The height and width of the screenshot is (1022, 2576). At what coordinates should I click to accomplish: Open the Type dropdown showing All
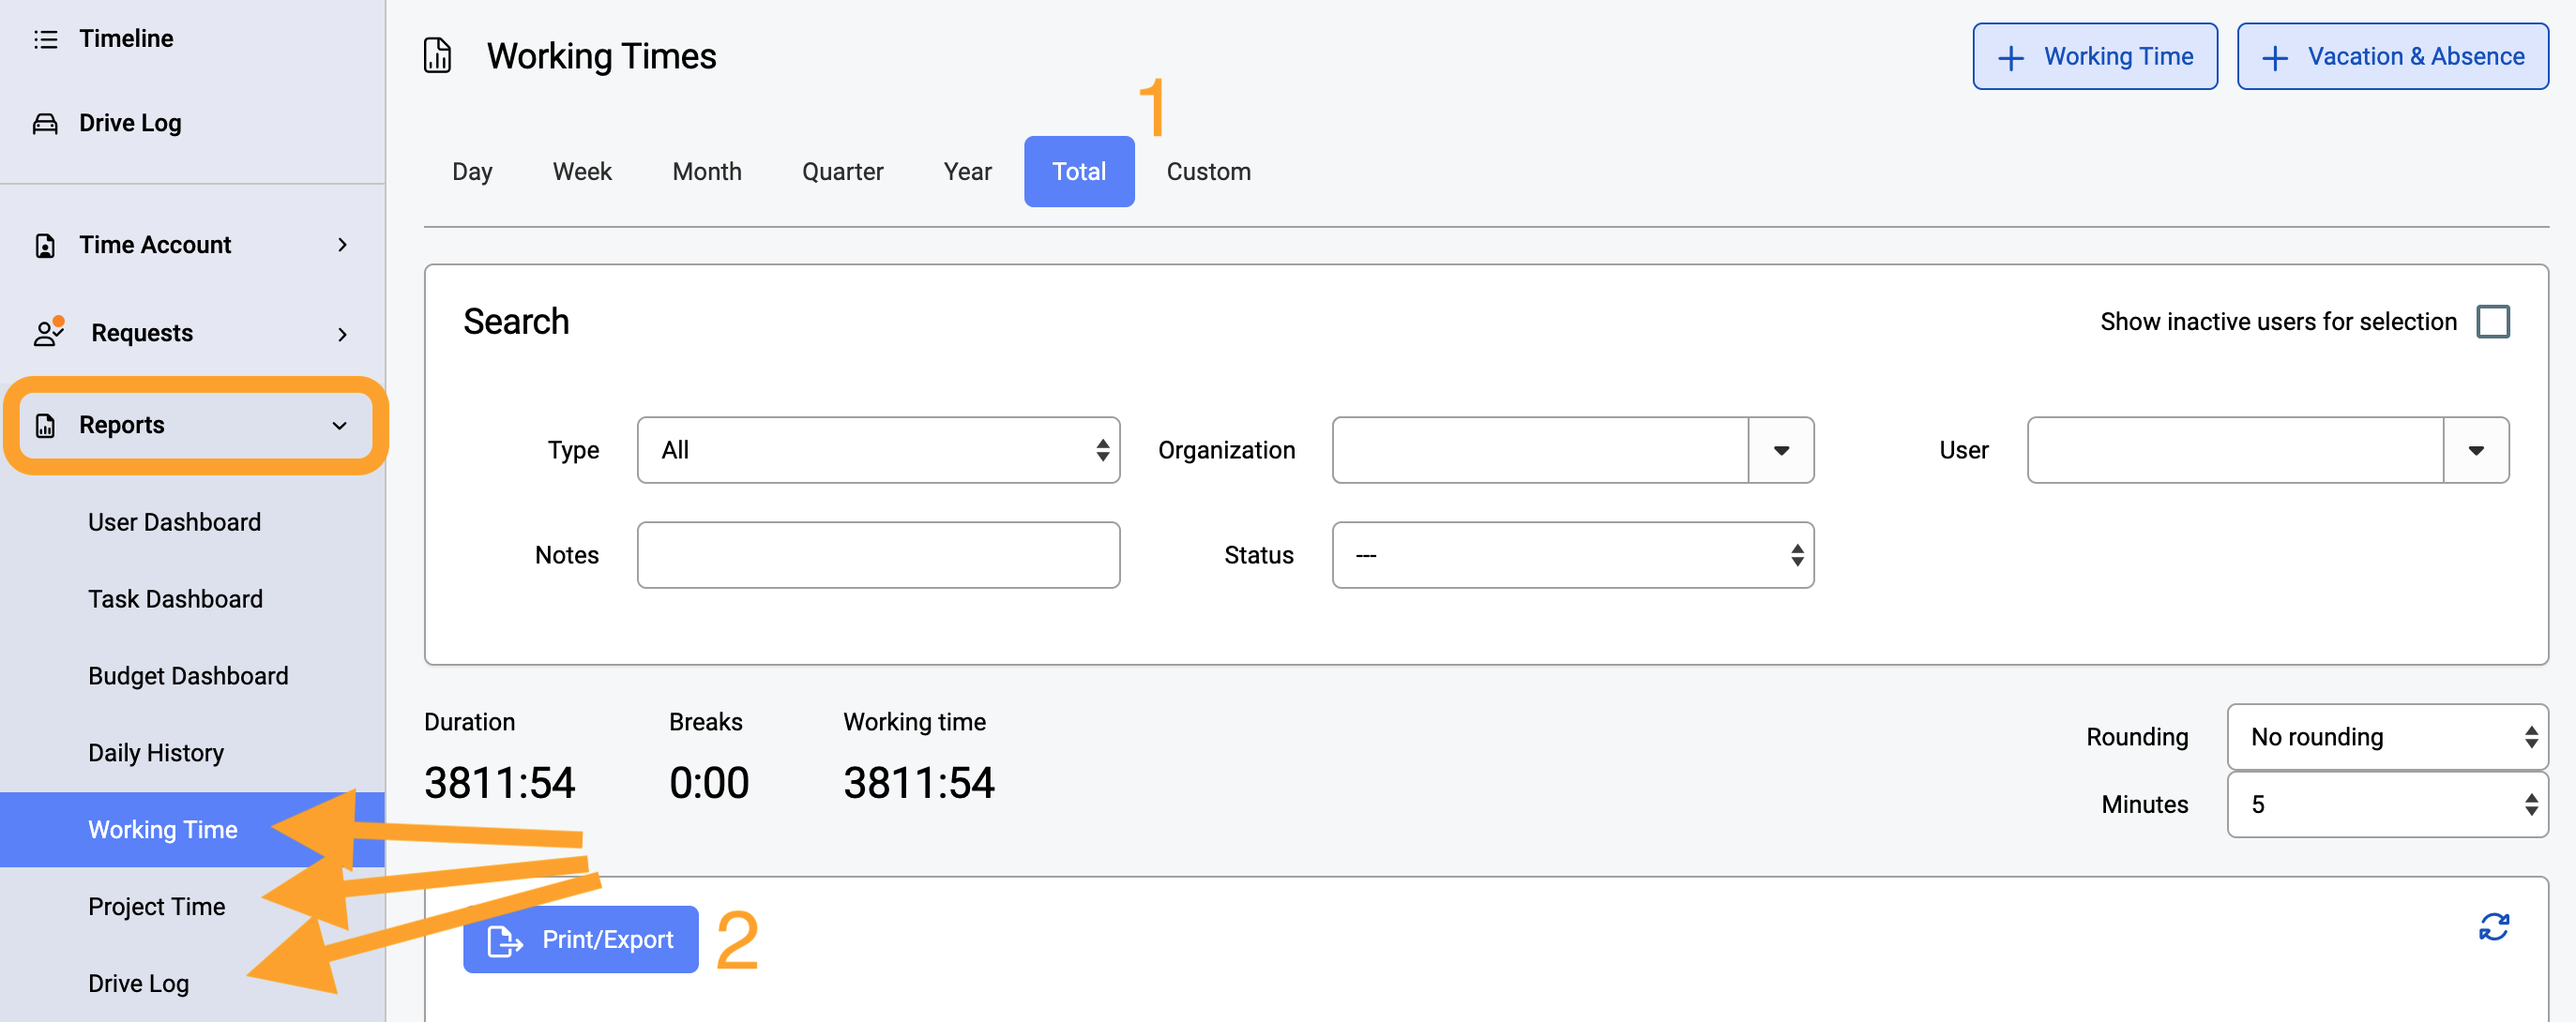coord(878,451)
